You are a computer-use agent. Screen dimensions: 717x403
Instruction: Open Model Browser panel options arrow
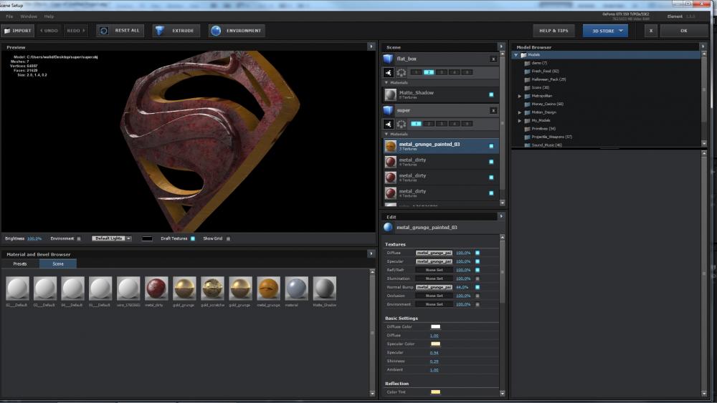click(703, 47)
